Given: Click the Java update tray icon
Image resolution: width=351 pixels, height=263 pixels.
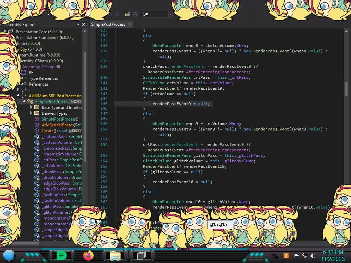Looking at the screenshot, I should (x=286, y=255).
